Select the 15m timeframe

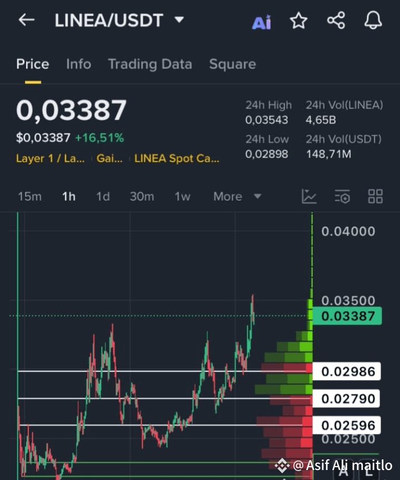pos(29,197)
